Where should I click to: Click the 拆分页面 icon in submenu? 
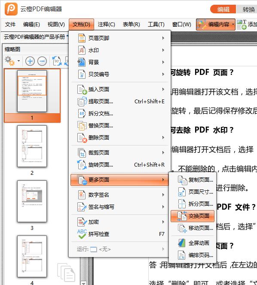(x=182, y=204)
